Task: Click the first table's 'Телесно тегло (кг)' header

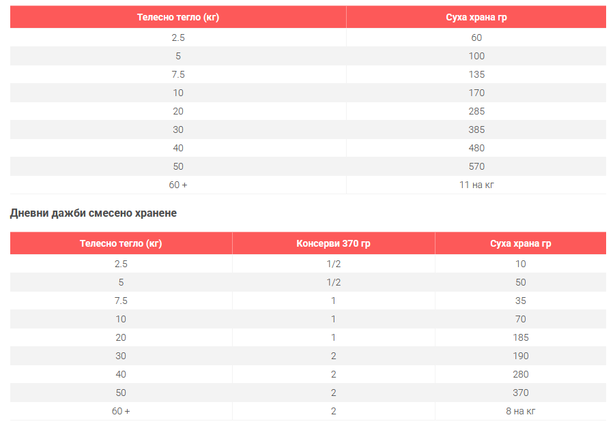Action: pos(177,17)
